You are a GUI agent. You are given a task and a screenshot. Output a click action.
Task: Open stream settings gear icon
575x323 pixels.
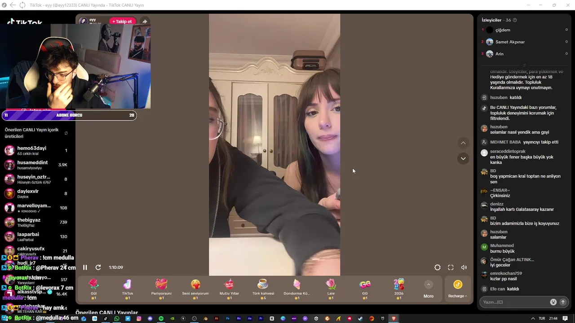coord(438,267)
